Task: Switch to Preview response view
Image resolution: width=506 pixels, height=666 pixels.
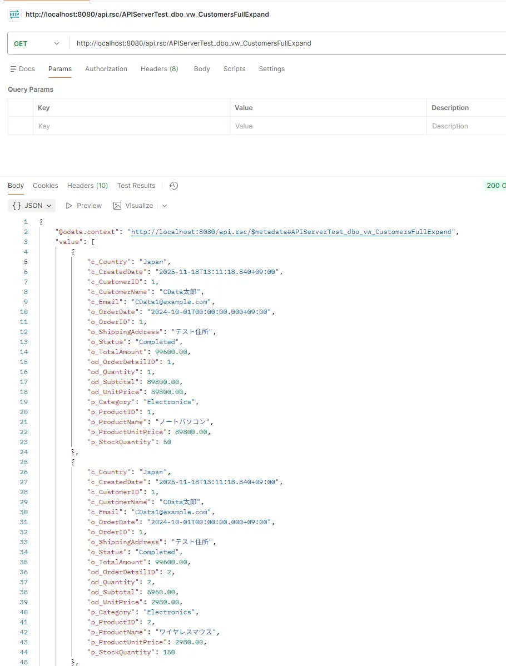Action: coord(83,206)
